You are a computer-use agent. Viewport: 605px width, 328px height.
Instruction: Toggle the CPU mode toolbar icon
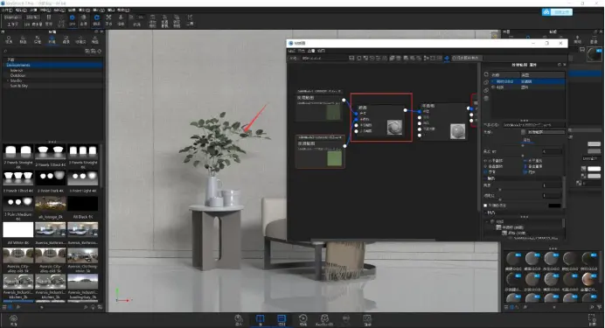tap(73, 20)
